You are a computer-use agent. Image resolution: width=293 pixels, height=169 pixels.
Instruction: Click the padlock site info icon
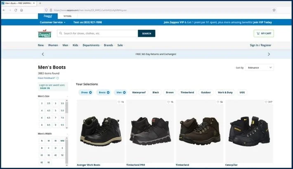[51, 10]
